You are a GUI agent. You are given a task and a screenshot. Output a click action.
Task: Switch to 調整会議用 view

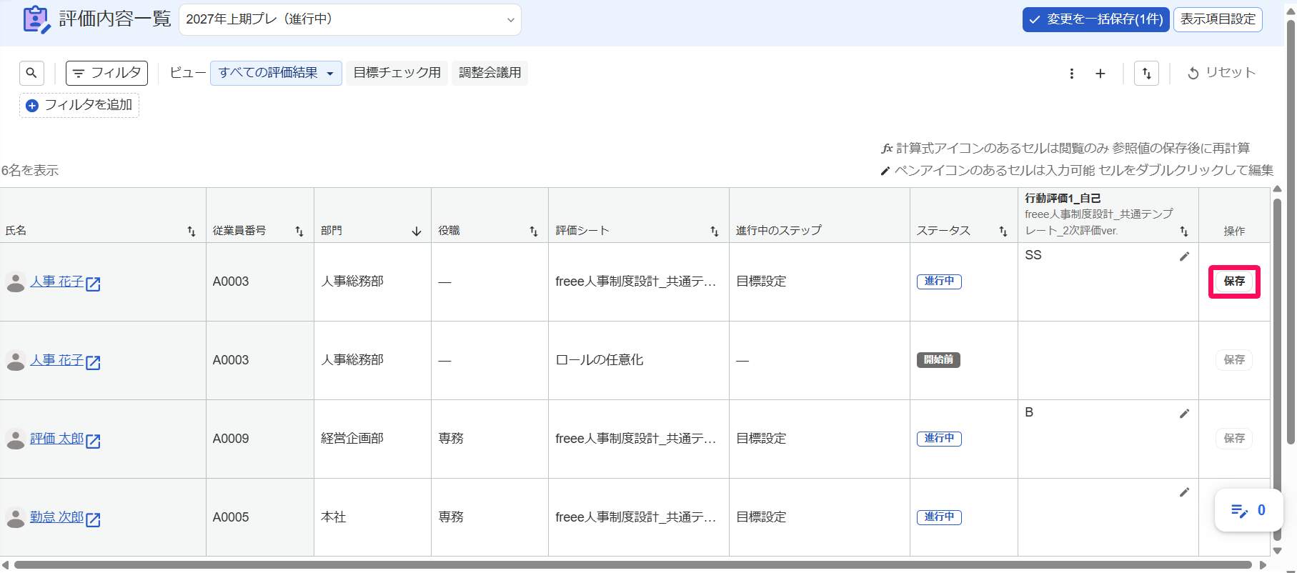click(x=490, y=73)
